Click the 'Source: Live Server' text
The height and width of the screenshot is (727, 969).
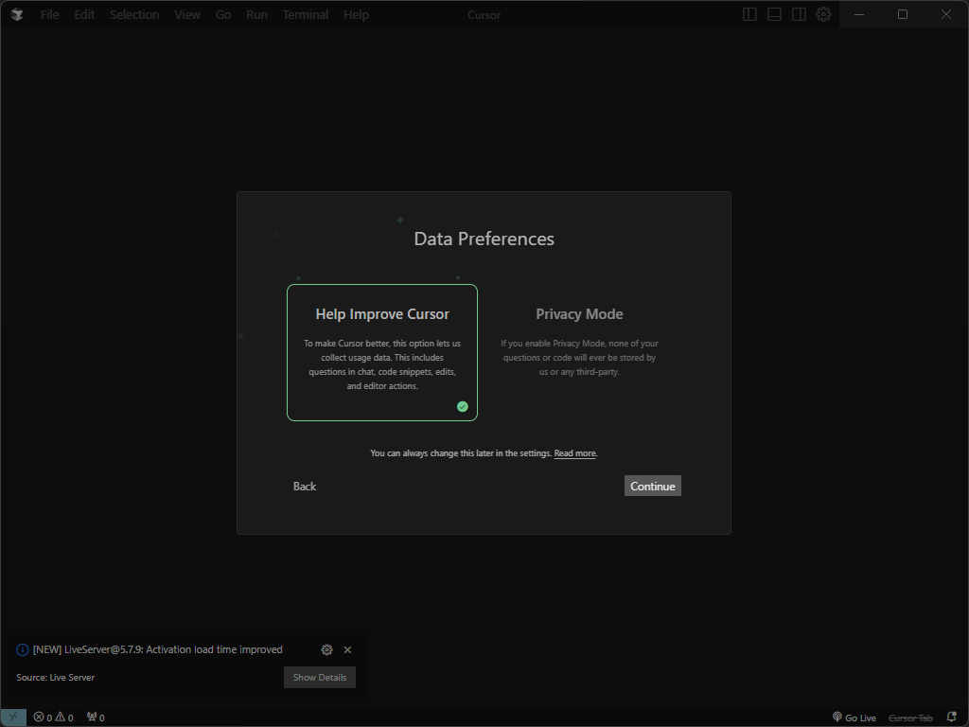pos(56,677)
